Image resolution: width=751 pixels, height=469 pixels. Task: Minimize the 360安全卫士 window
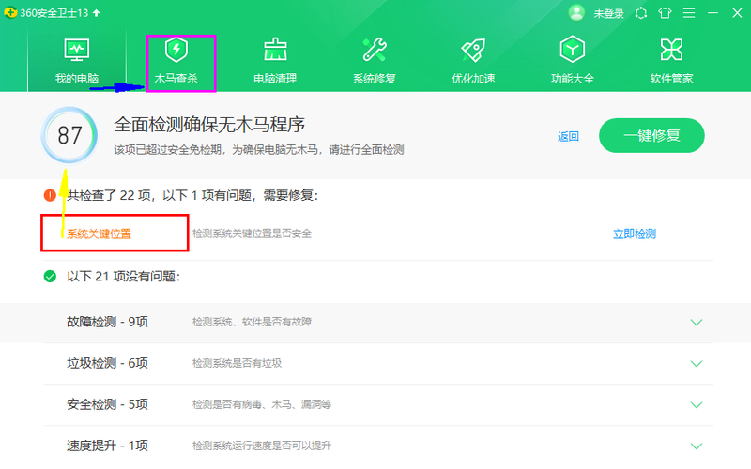(x=713, y=13)
